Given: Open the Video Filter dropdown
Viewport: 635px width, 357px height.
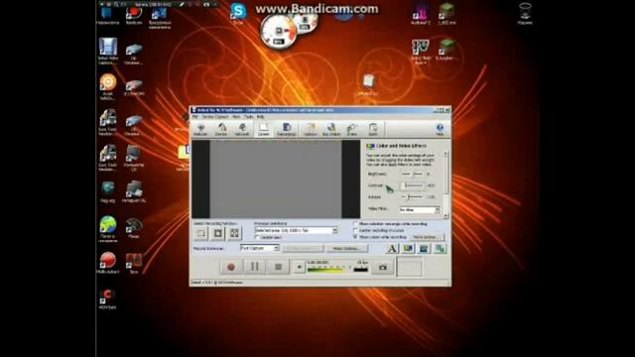Looking at the screenshot, I should pos(419,209).
